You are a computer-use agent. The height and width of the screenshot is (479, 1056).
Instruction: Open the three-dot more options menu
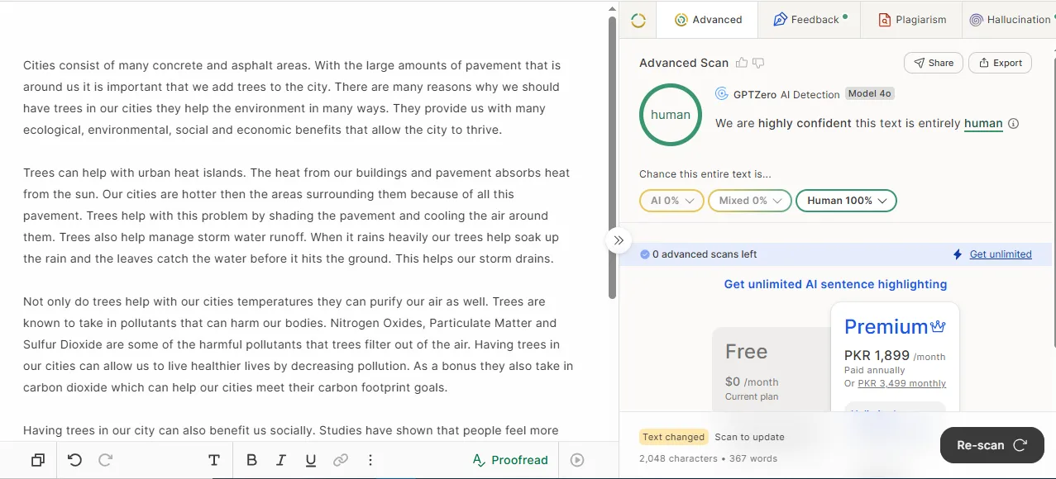click(x=370, y=460)
